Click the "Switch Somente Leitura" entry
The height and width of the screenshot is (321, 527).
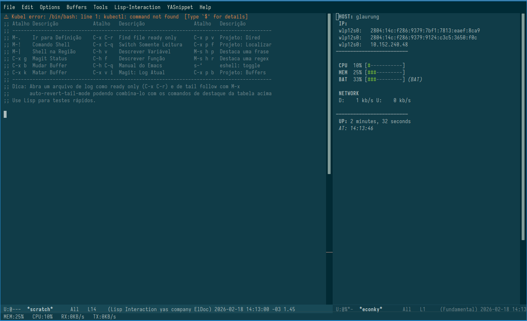151,45
